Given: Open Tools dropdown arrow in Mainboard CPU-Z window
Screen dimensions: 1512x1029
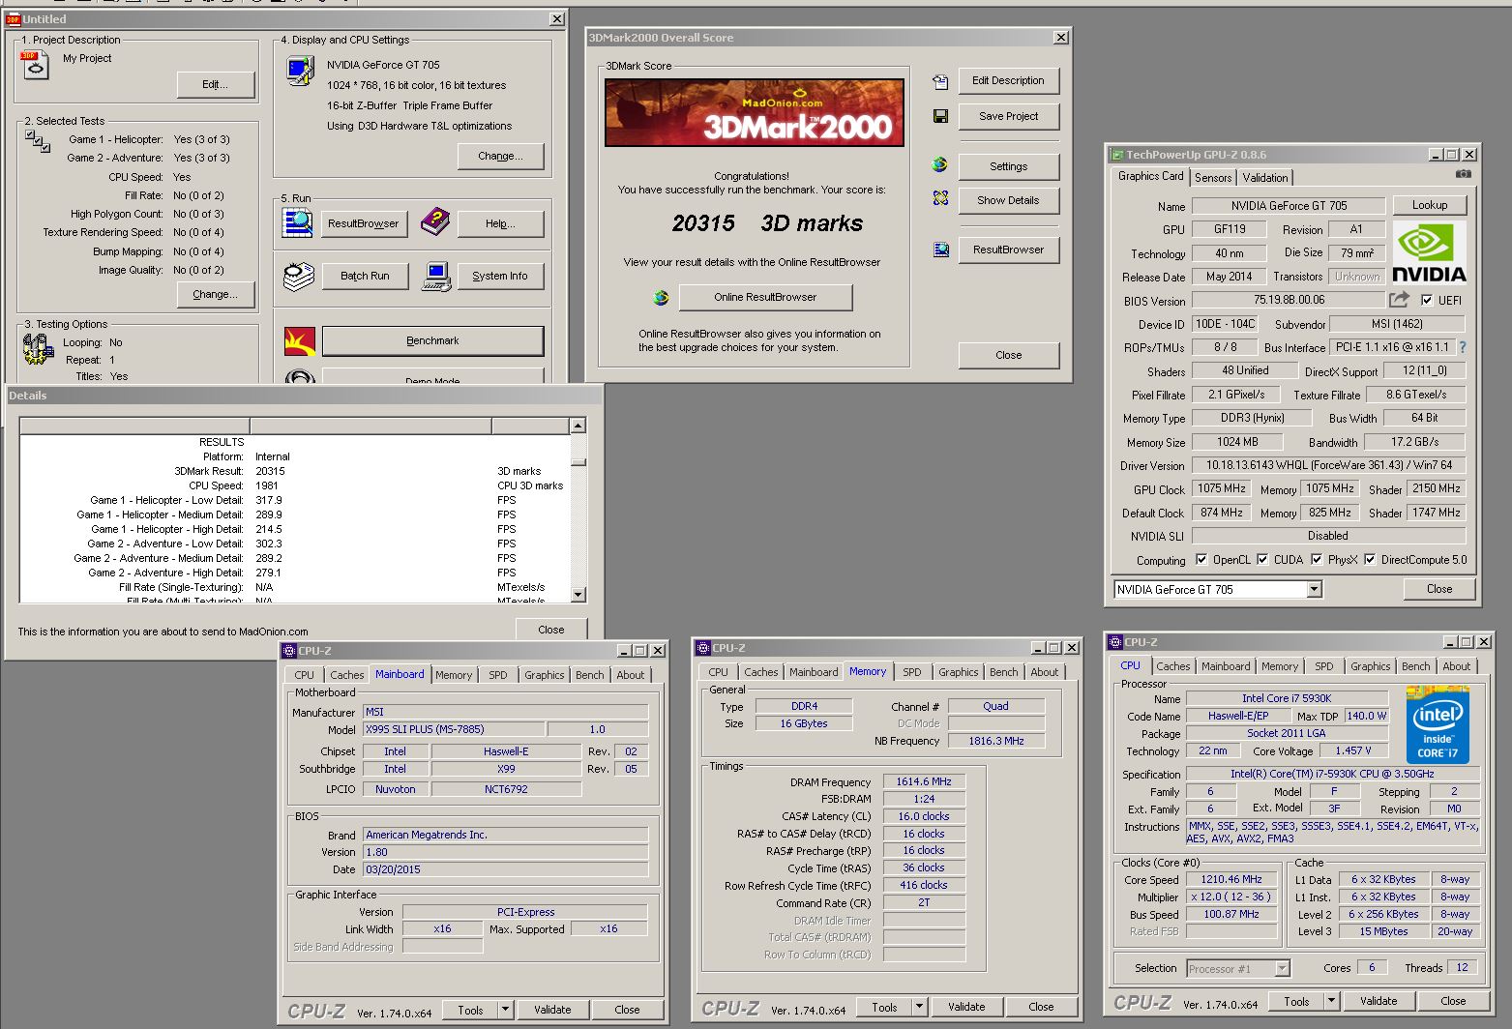Looking at the screenshot, I should point(505,1009).
